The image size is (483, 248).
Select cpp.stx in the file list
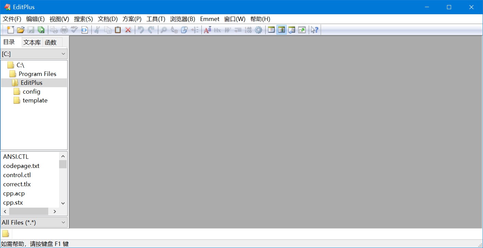tap(13, 203)
